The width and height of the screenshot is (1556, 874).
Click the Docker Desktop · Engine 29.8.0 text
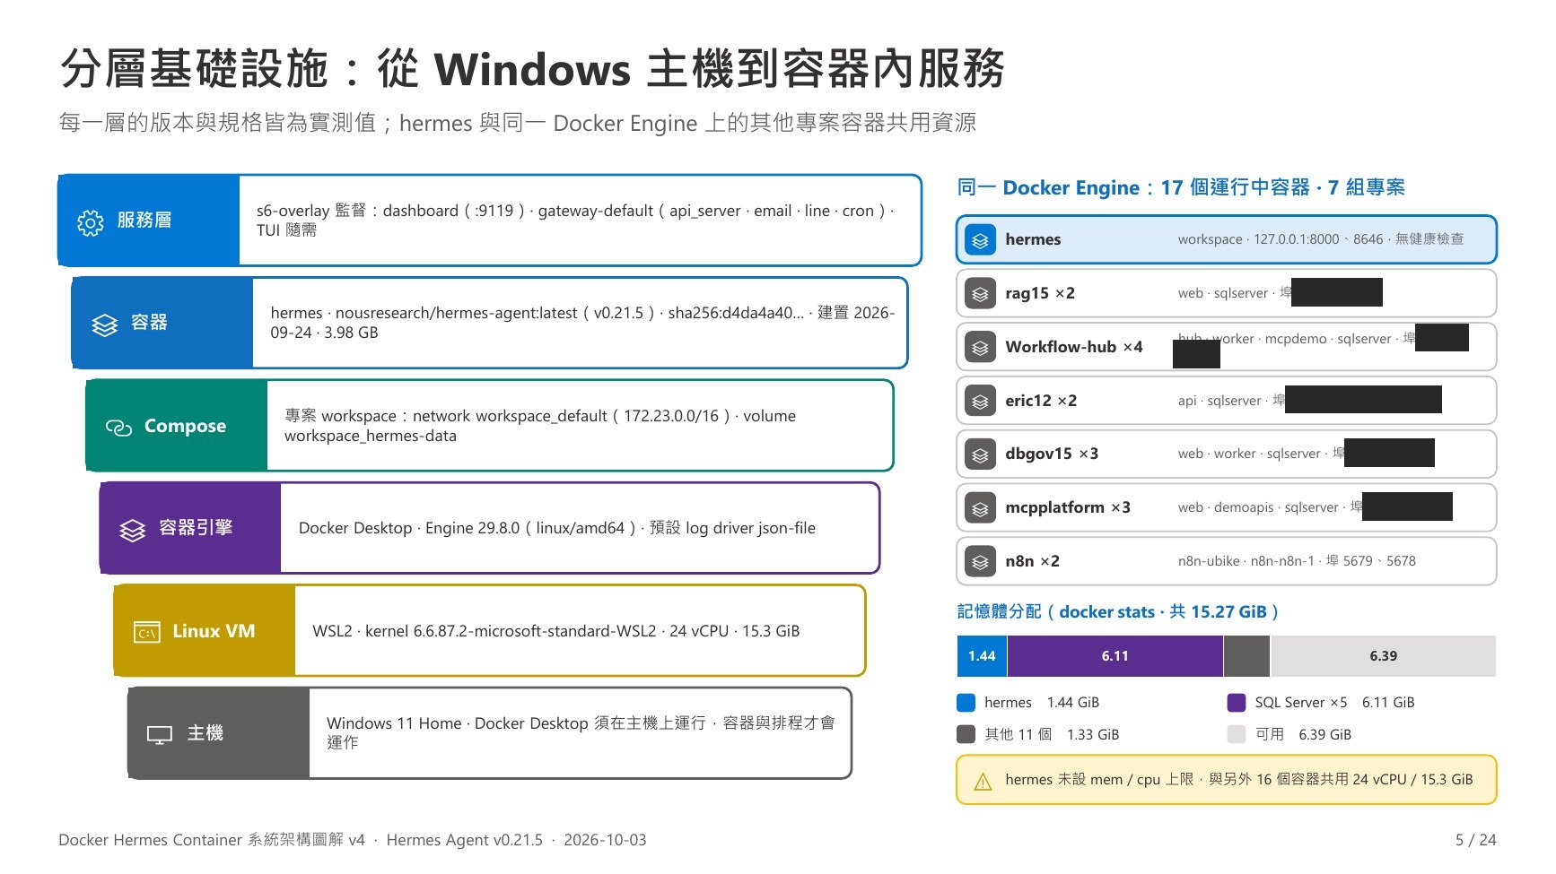click(x=557, y=528)
